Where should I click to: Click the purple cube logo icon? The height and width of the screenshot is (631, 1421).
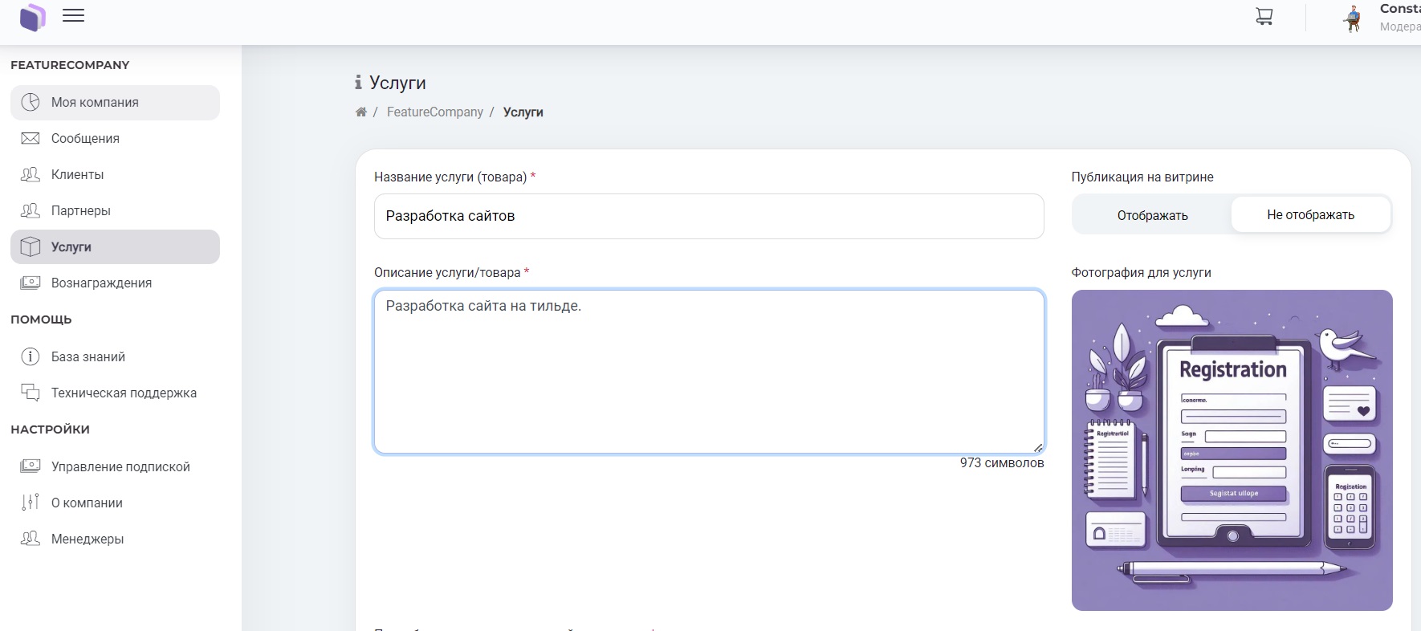tap(32, 17)
